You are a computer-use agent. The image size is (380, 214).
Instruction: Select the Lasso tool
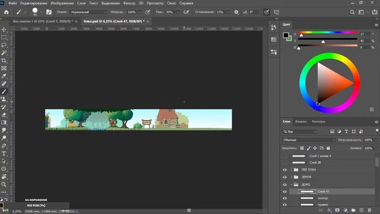[x=4, y=45]
